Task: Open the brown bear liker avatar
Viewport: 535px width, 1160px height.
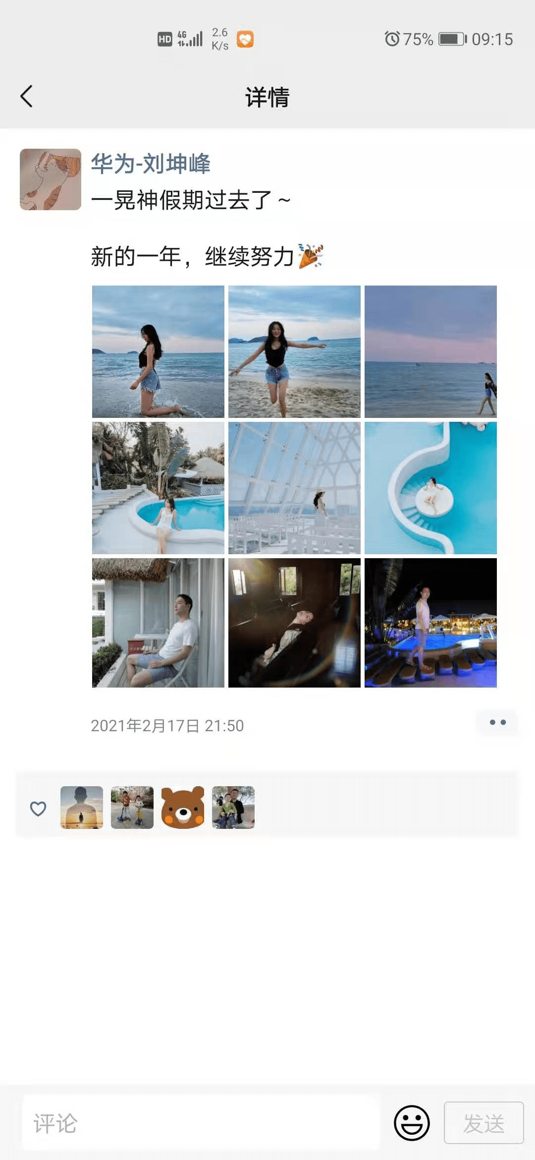Action: pos(183,808)
